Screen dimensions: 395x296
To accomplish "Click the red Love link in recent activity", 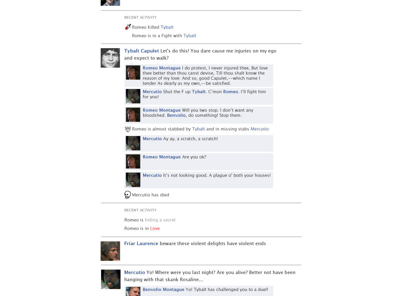I will (155, 228).
